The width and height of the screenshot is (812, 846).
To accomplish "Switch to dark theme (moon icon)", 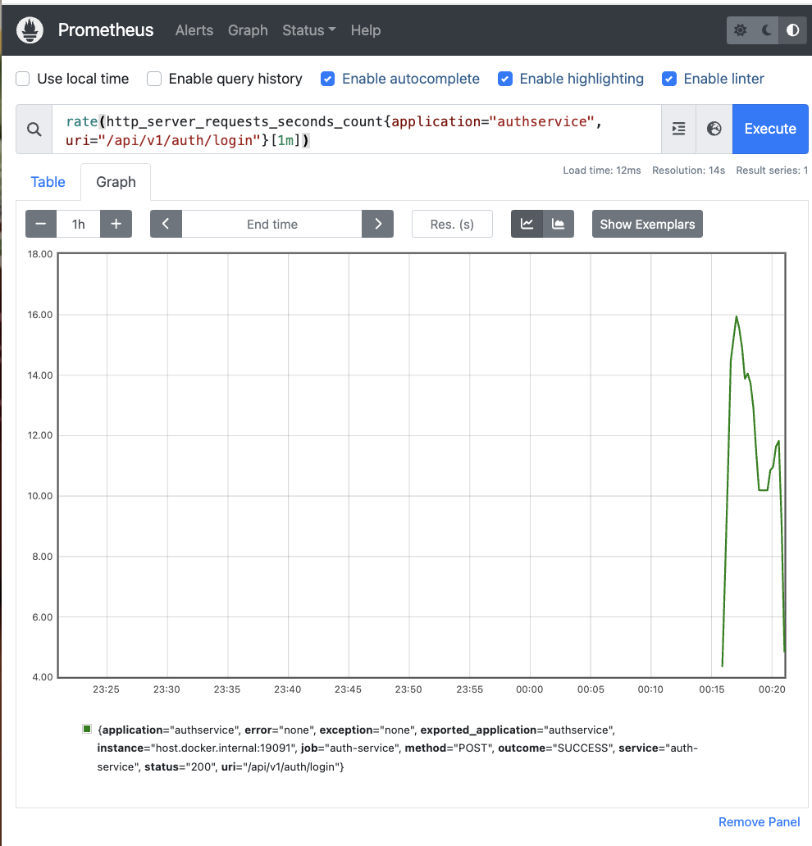I will (x=767, y=30).
